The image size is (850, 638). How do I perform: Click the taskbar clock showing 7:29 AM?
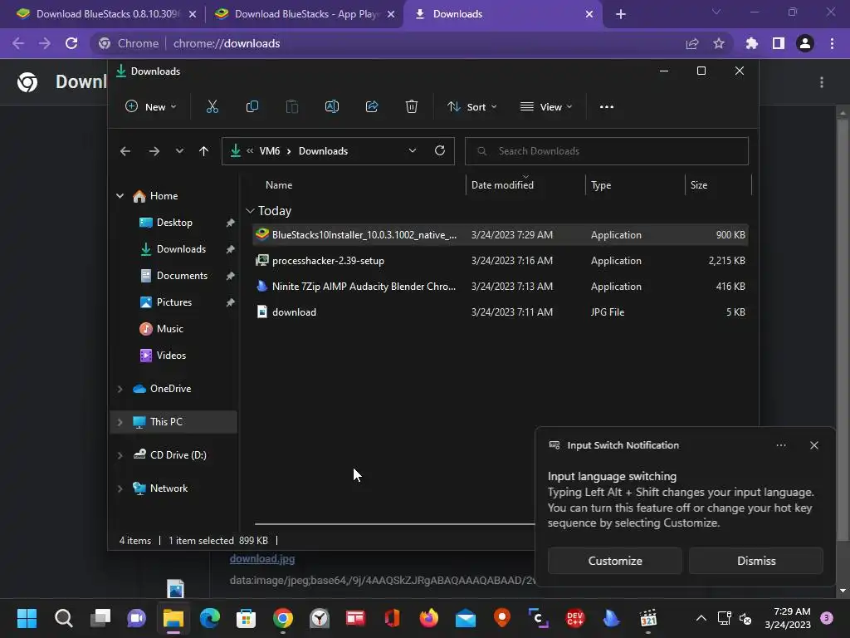tap(788, 618)
